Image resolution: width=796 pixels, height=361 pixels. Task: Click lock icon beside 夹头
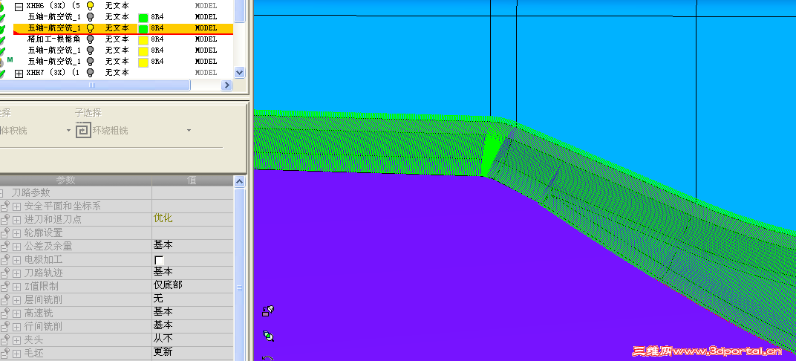coord(6,339)
